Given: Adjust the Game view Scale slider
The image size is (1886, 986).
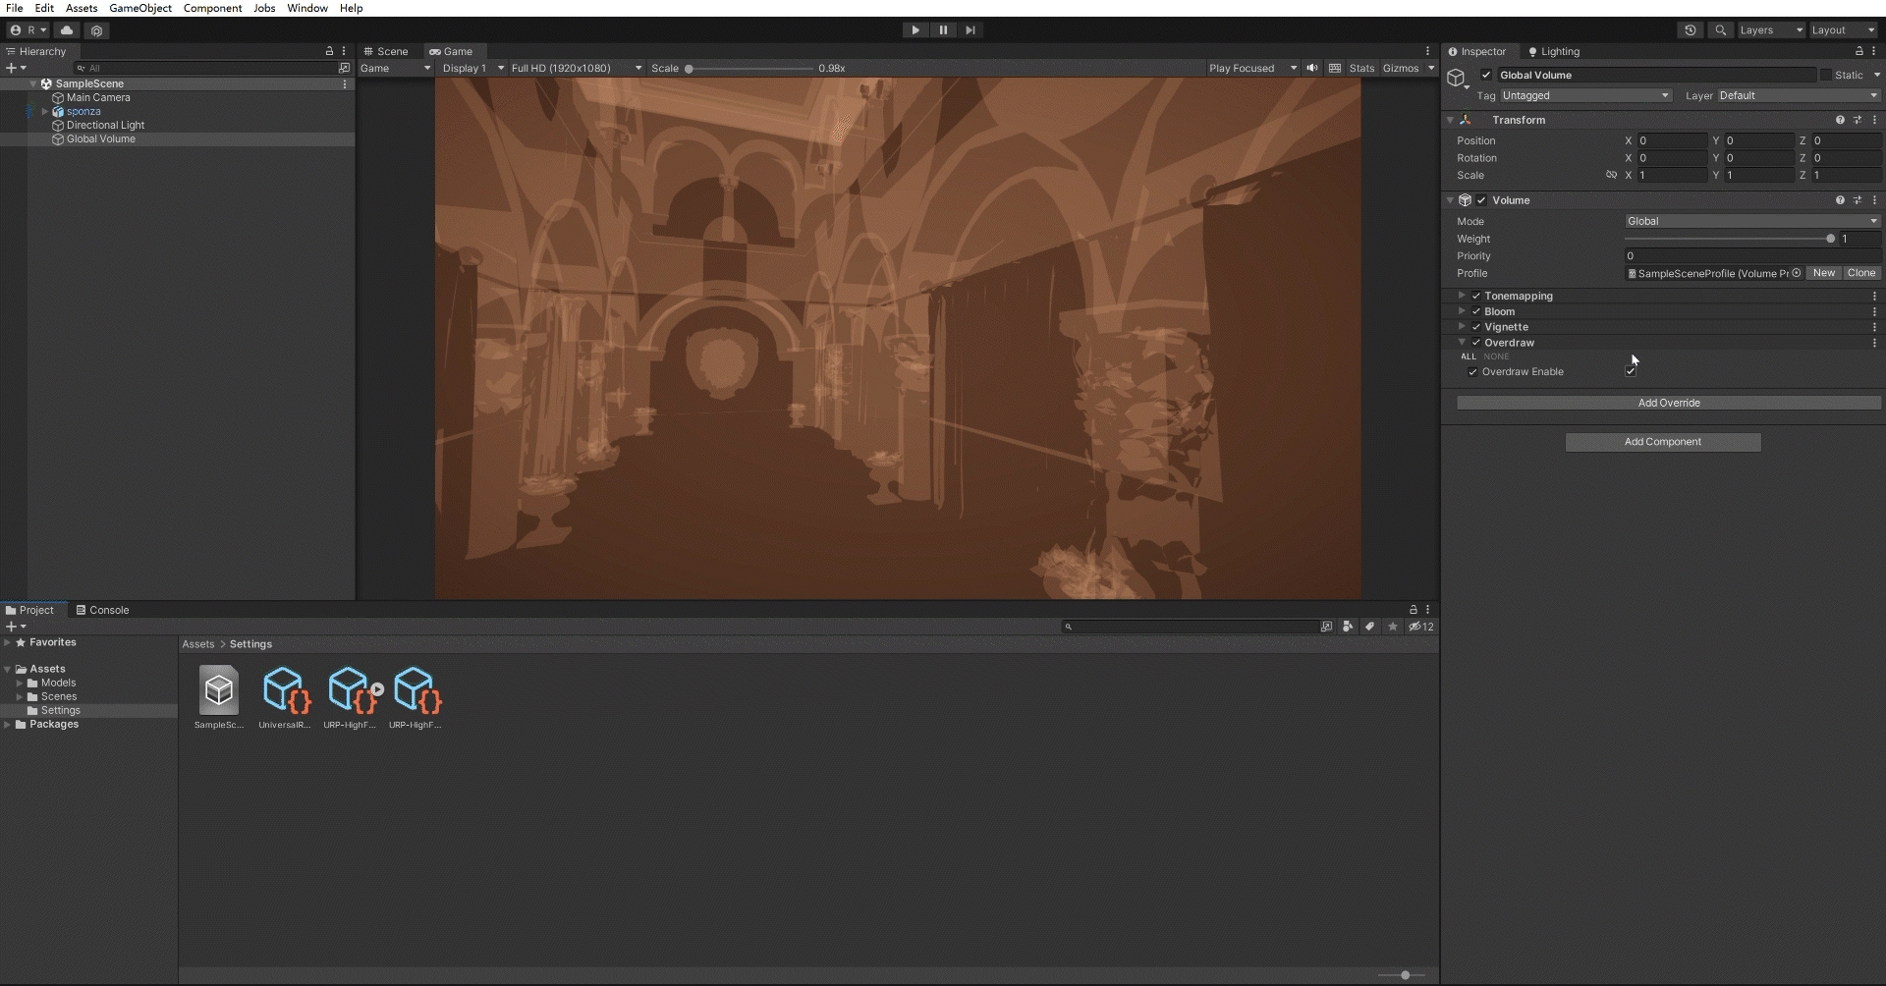Looking at the screenshot, I should [750, 69].
